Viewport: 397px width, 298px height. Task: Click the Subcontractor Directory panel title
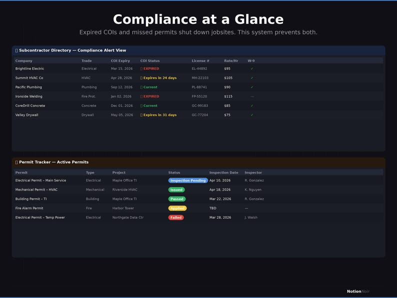70,50
